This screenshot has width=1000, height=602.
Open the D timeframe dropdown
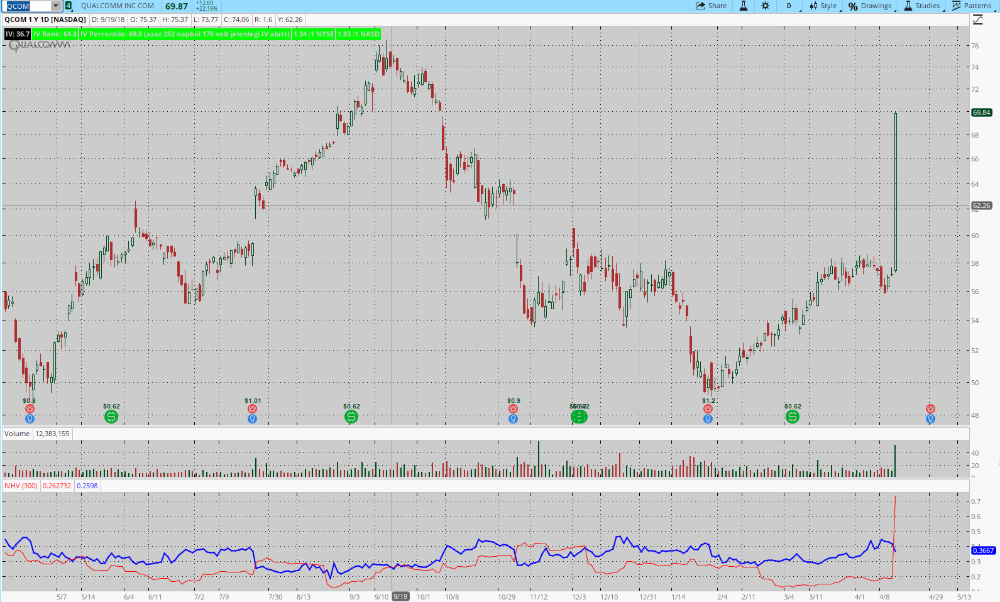[789, 6]
